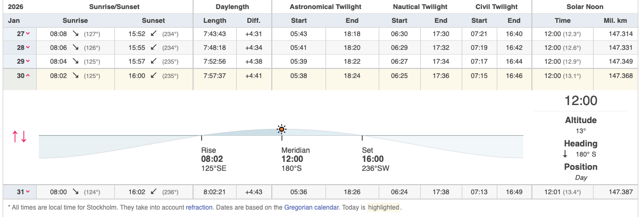
Task: Click the sun icon on the daylight graph
Action: point(281,129)
